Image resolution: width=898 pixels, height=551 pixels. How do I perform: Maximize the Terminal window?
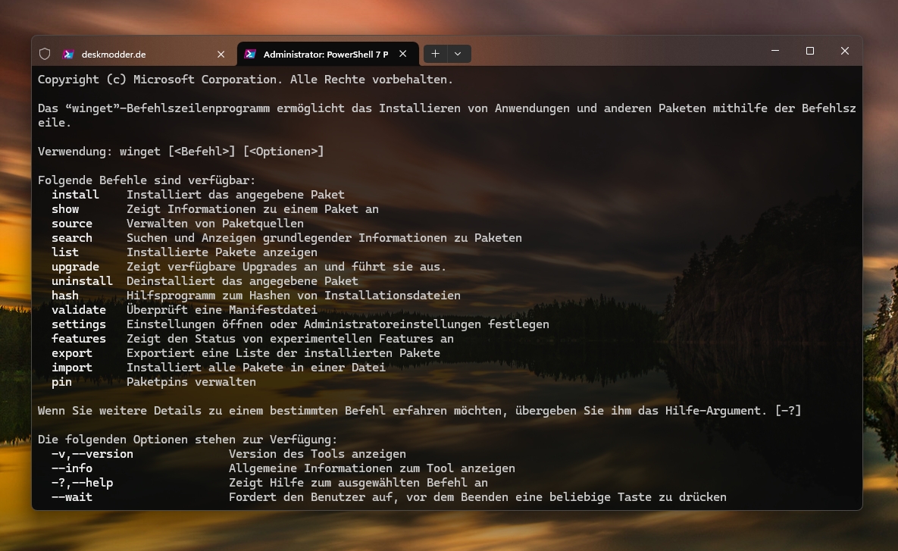(810, 51)
